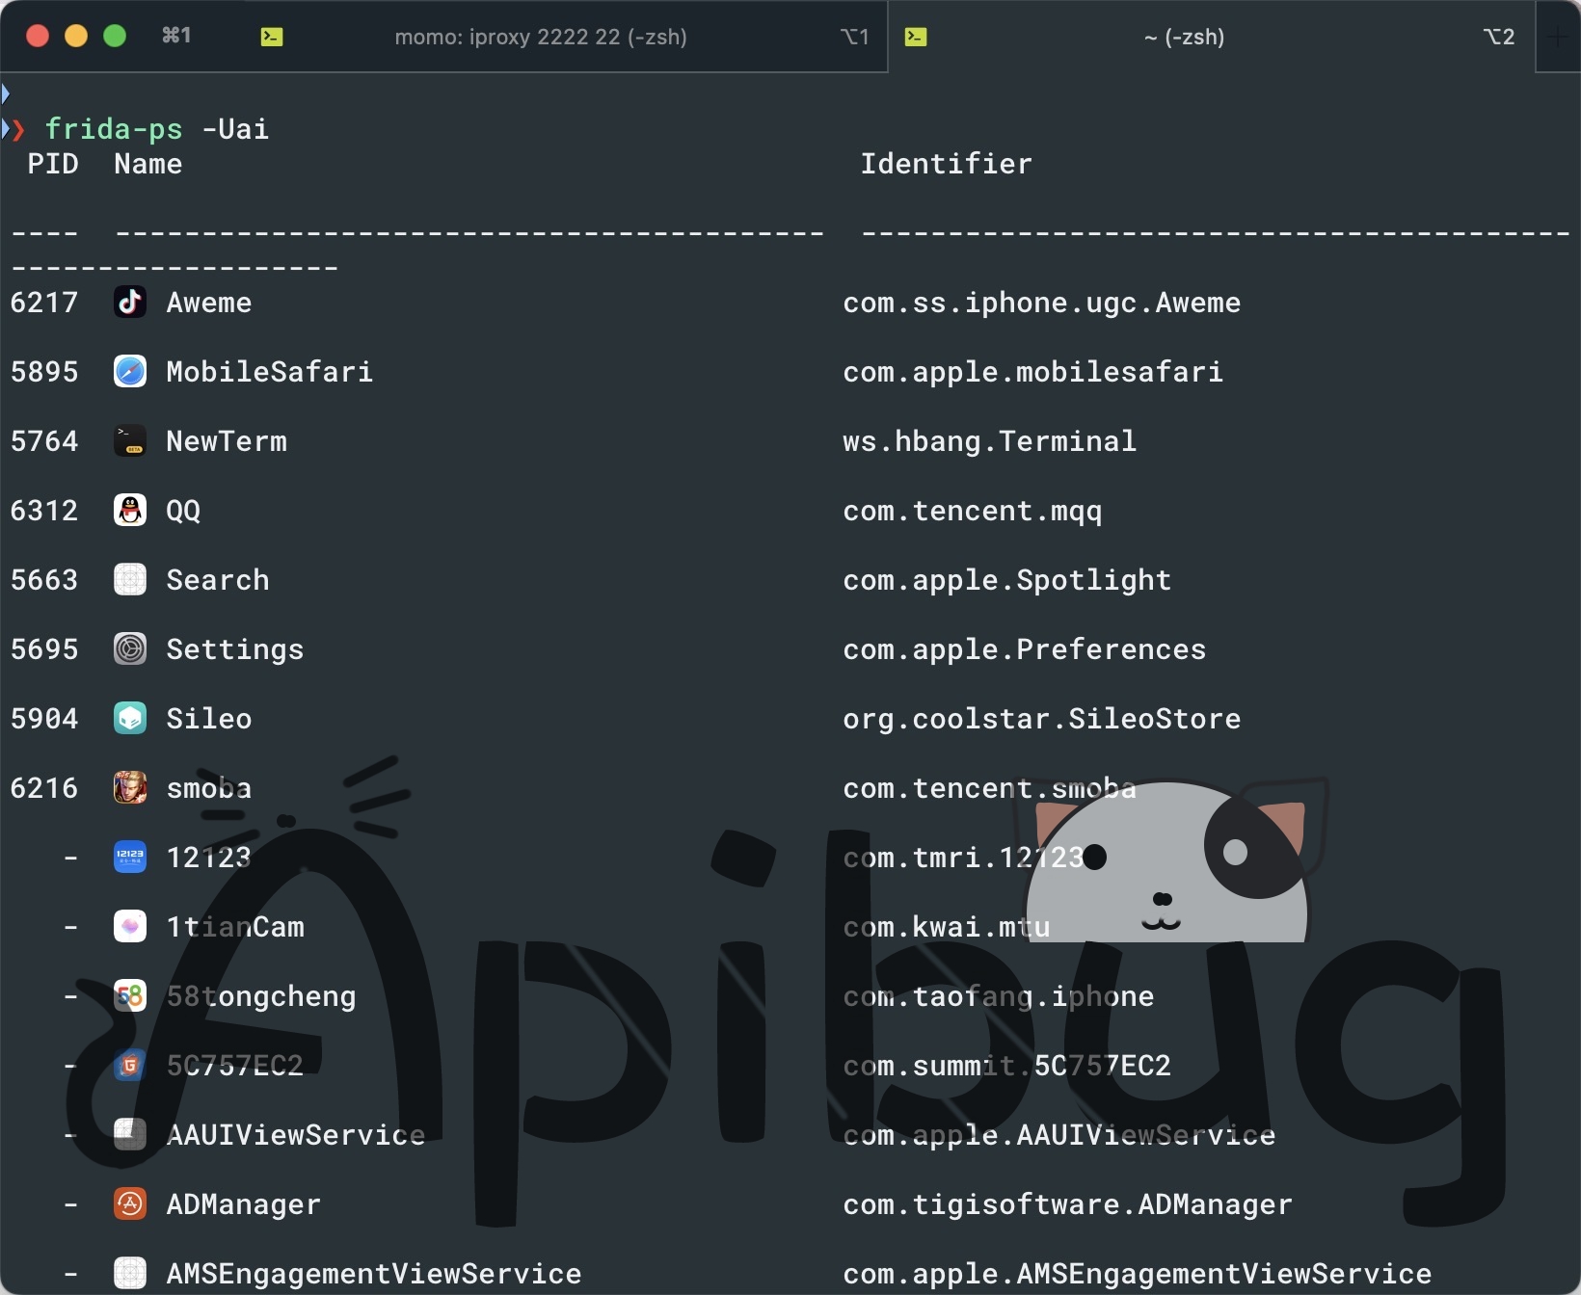Screen dimensions: 1581x1295
Task: Click the orange ADManager icon
Action: 130,1204
